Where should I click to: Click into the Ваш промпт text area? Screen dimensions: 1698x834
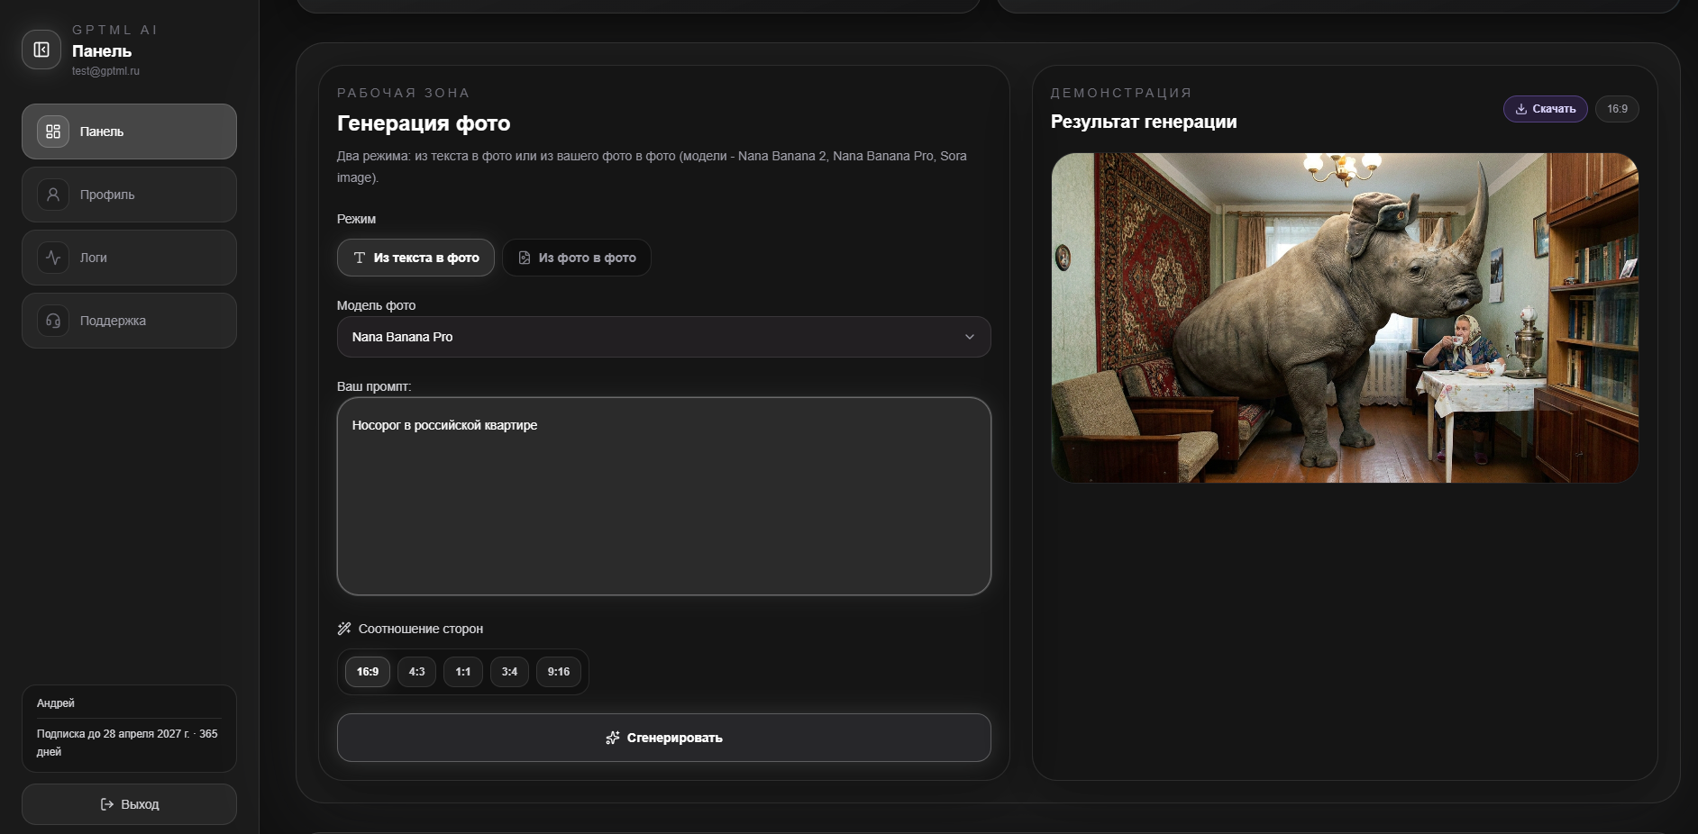(x=664, y=496)
